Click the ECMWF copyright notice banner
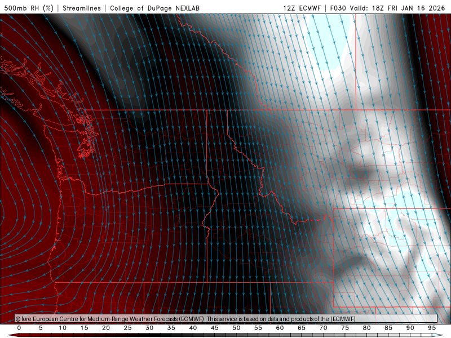451x338 pixels. point(226,319)
